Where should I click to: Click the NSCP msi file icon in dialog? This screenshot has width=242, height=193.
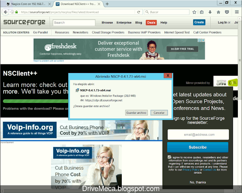tap(77, 90)
